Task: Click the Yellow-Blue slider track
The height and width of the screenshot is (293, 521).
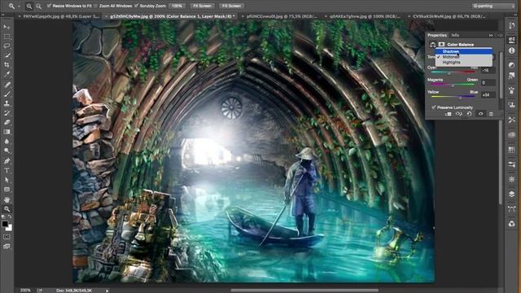Action: 453,97
